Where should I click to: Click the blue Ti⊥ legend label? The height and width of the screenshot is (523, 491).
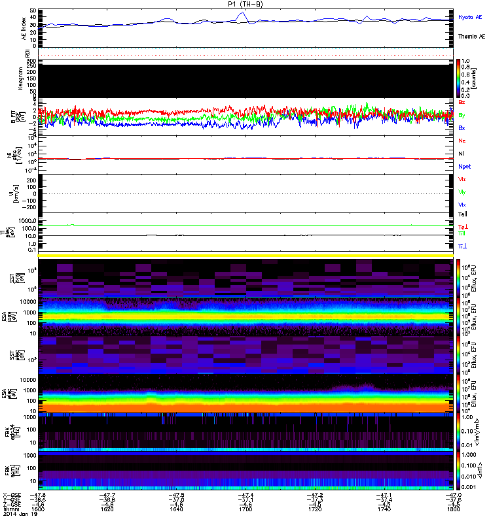[462, 246]
